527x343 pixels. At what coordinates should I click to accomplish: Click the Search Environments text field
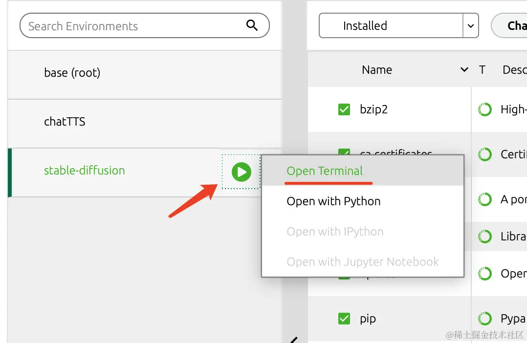click(132, 26)
